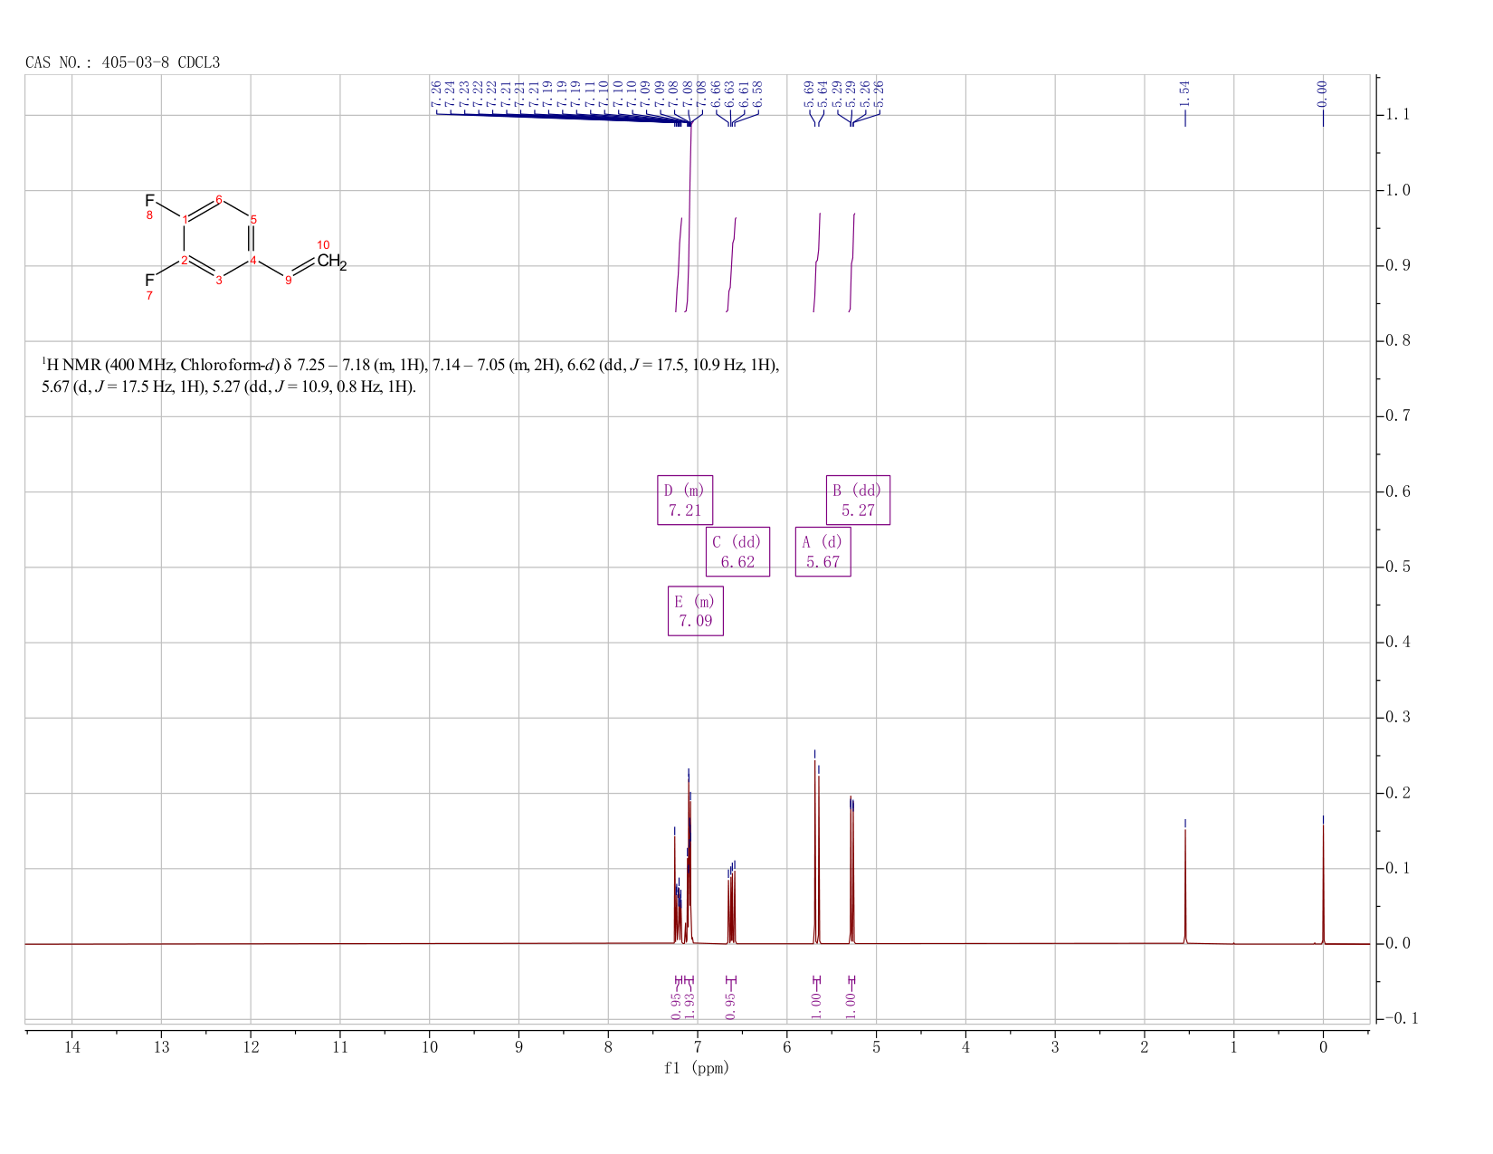
Task: Click the 1H NMR description text
Action: [410, 376]
